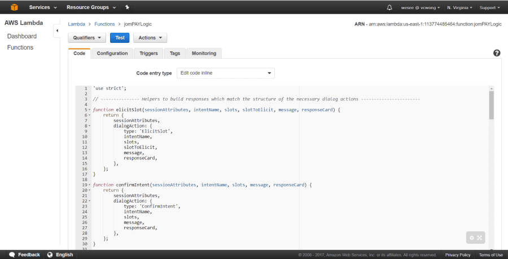Open the Actions dropdown

click(x=150, y=38)
